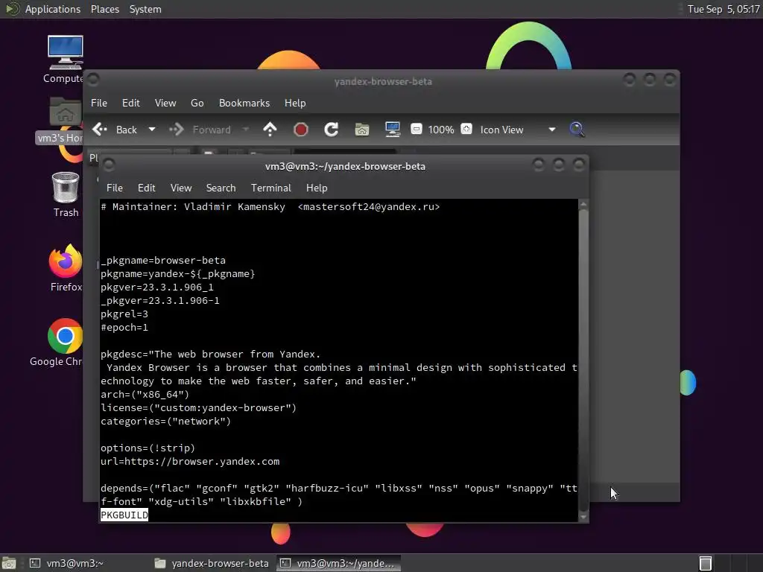Click the Maintainer comment line

[x=270, y=207]
